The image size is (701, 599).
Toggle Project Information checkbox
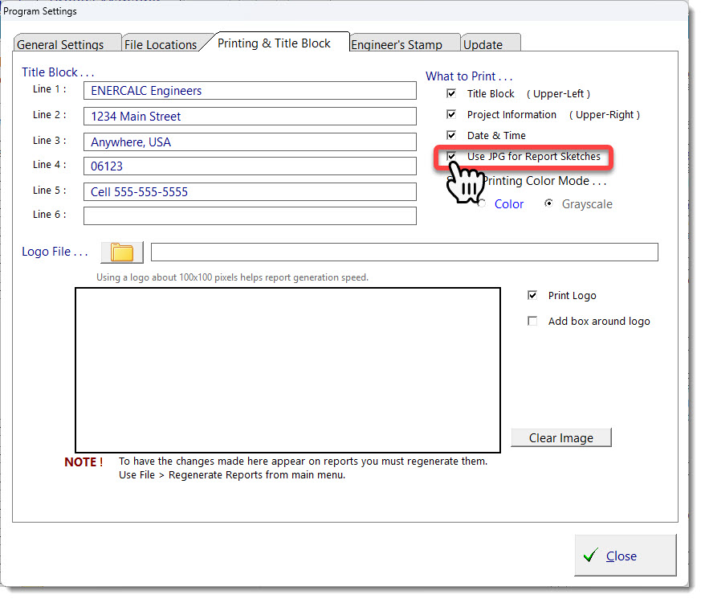click(452, 115)
